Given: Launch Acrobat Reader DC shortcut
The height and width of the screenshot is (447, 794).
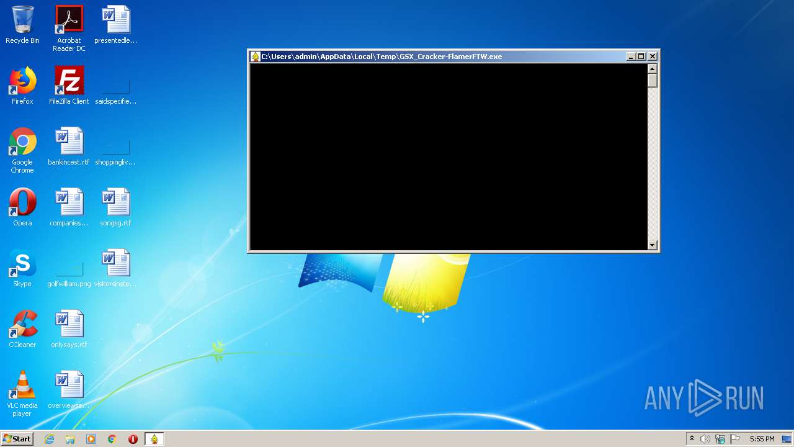Looking at the screenshot, I should [69, 29].
